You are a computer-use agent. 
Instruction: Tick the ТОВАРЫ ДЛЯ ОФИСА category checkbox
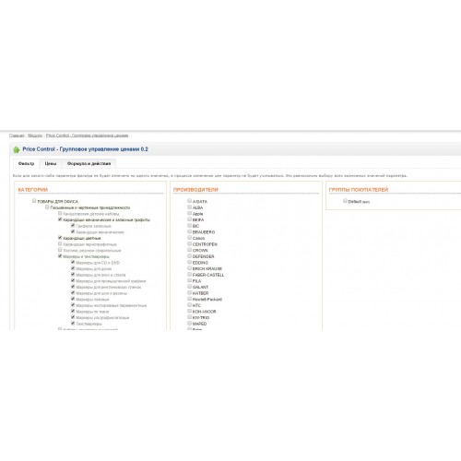34,201
